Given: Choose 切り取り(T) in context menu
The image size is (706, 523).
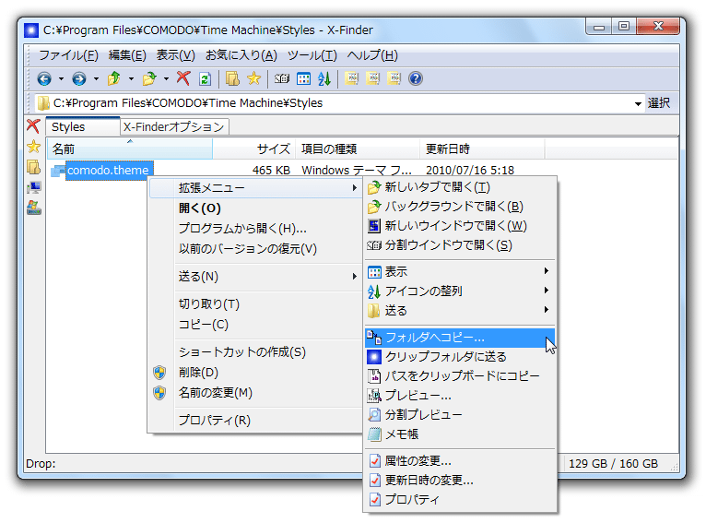Looking at the screenshot, I should pos(255,304).
